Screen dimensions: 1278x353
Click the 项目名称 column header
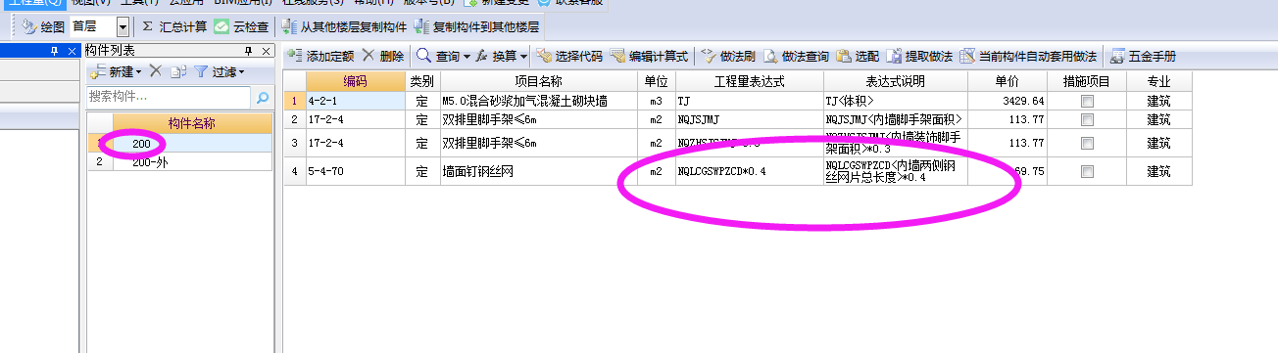click(x=539, y=81)
